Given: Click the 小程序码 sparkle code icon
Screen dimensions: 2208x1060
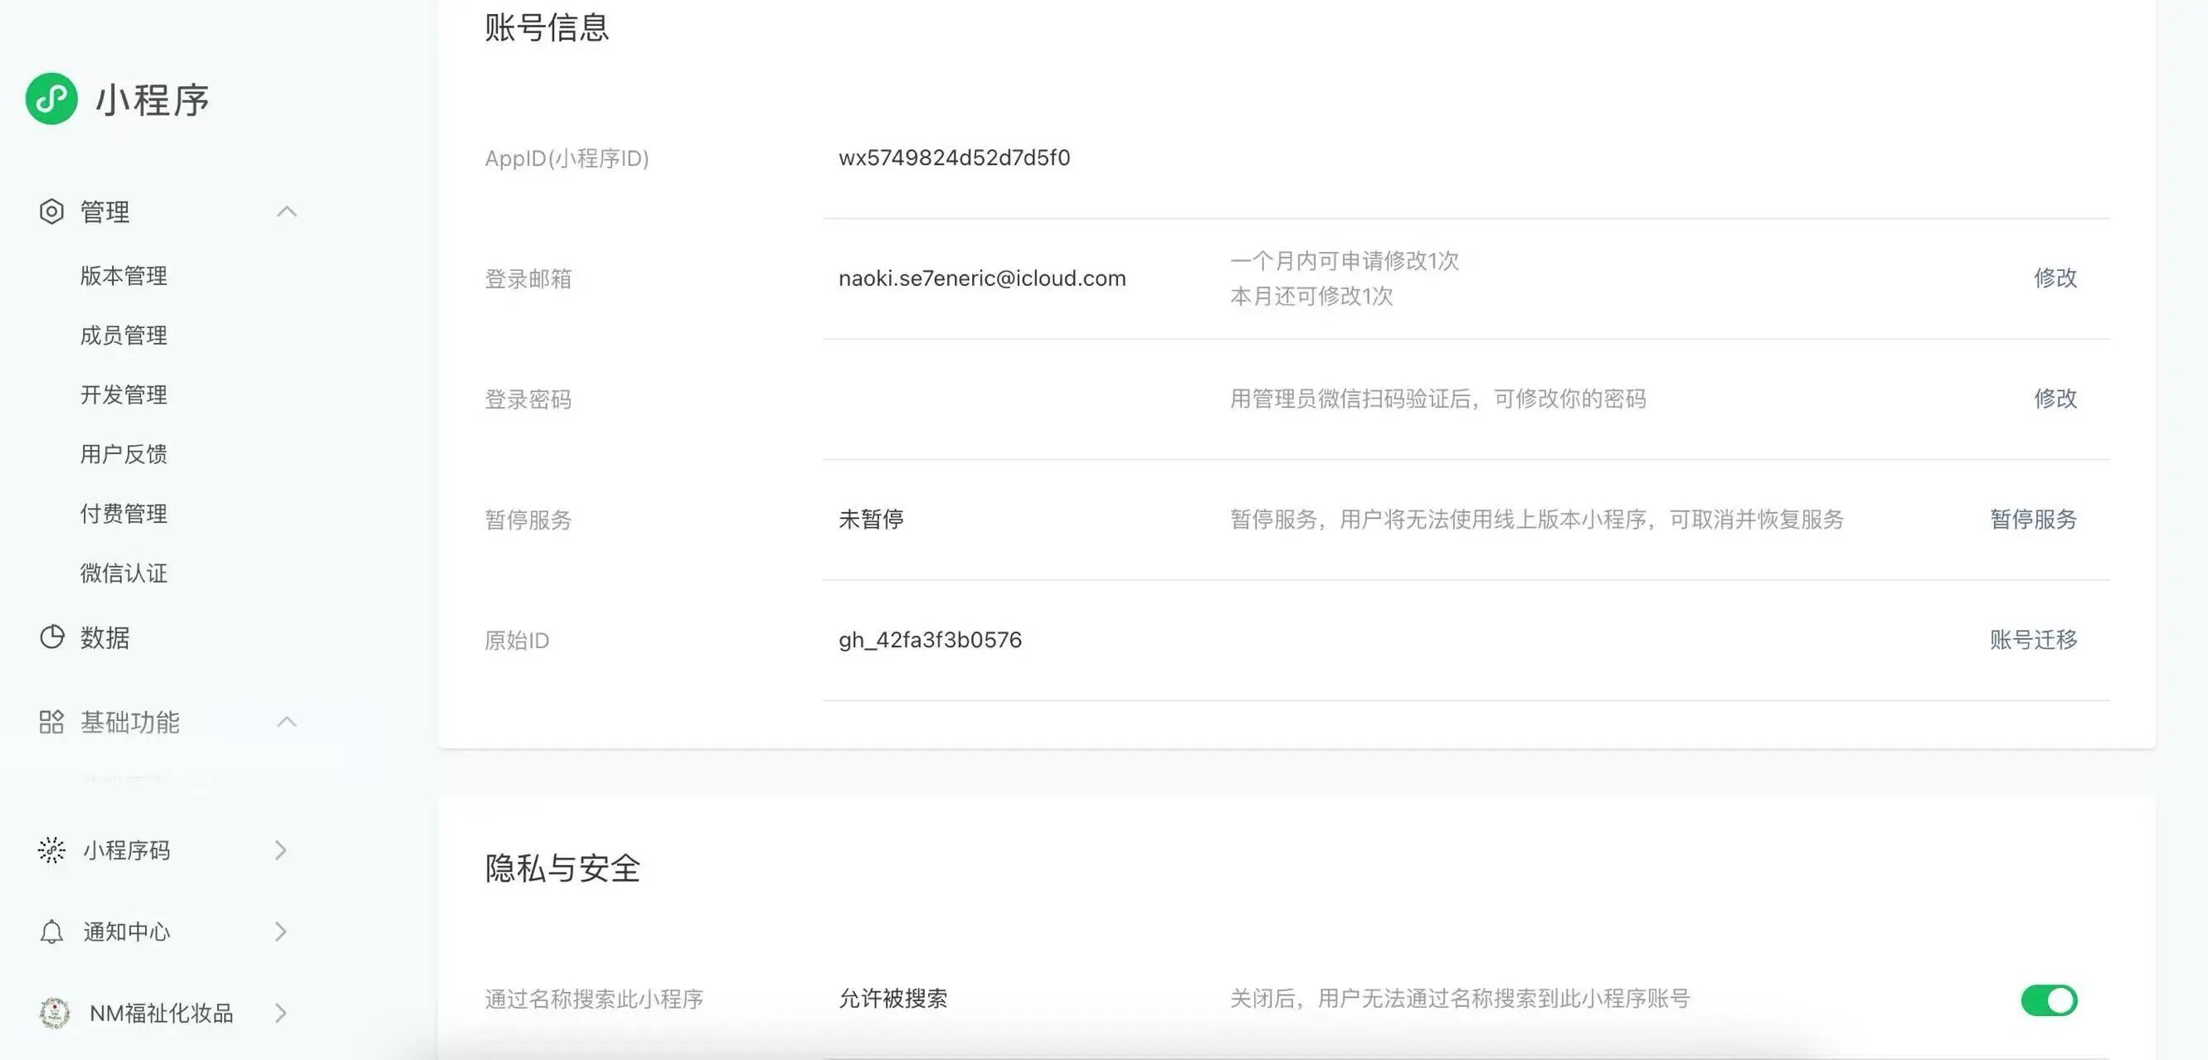Looking at the screenshot, I should [51, 849].
